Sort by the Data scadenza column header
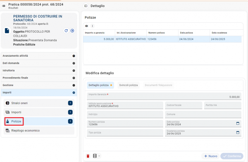The width and height of the screenshot is (248, 162). [x=226, y=33]
